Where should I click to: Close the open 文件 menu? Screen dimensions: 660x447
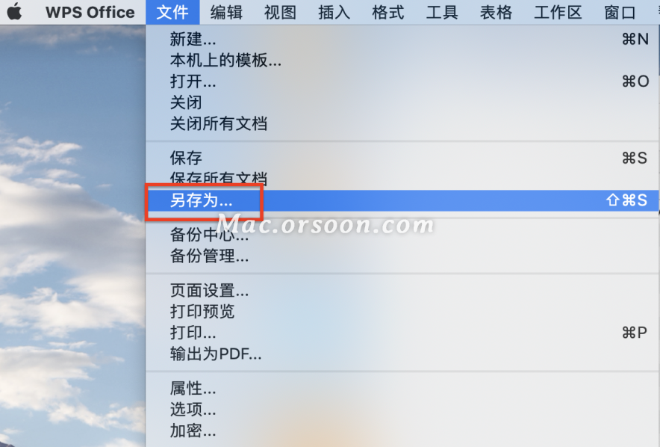click(x=172, y=12)
